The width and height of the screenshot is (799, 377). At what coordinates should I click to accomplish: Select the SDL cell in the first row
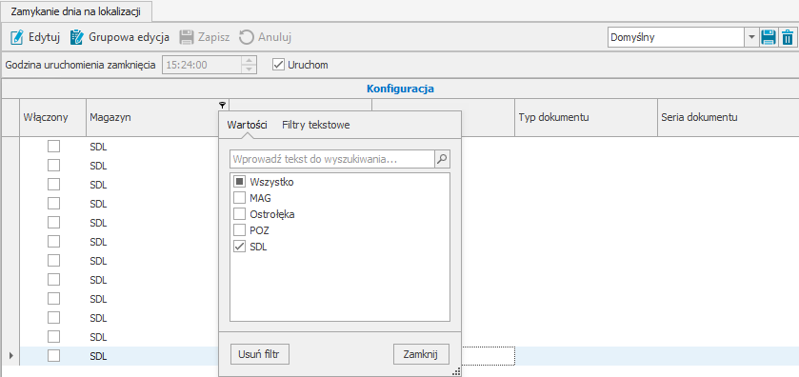pos(153,147)
